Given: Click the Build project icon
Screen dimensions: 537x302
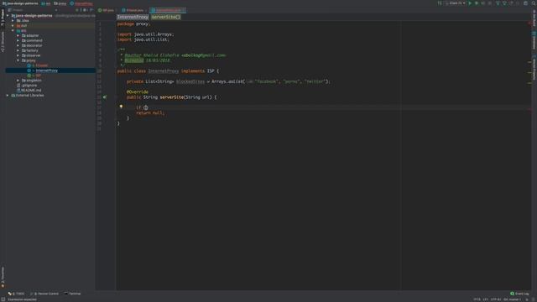Looking at the screenshot, I should click(x=440, y=3).
